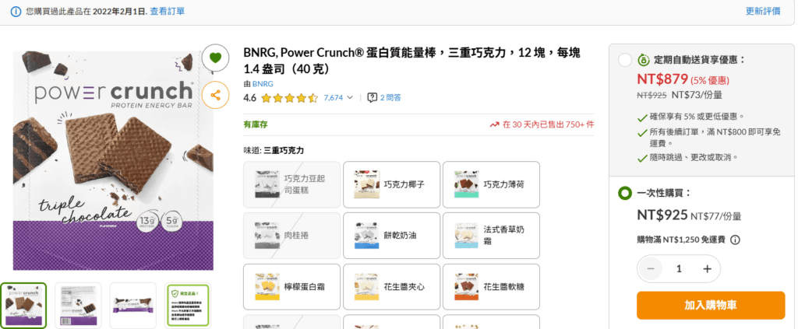Image resolution: width=798 pixels, height=329 pixels.
Task: Click the blue purchase notice info icon
Action: 16,12
